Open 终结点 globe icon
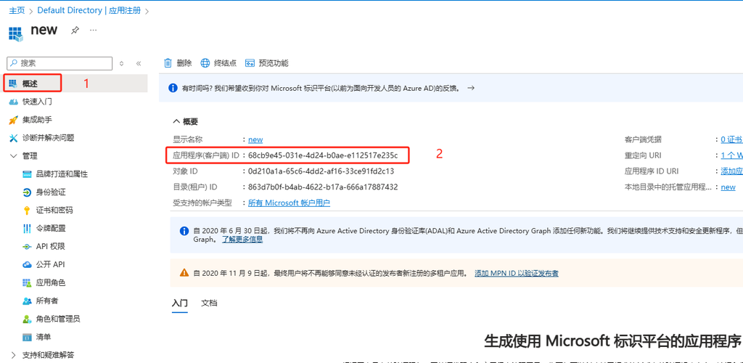The width and height of the screenshot is (743, 363). pos(205,63)
